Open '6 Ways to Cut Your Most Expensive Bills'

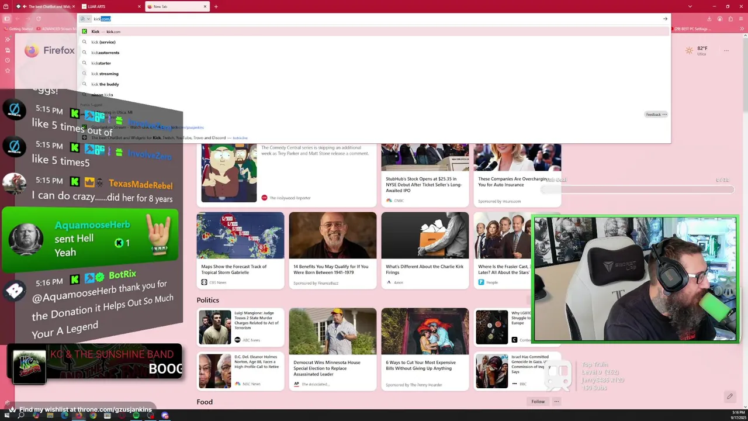(x=425, y=349)
